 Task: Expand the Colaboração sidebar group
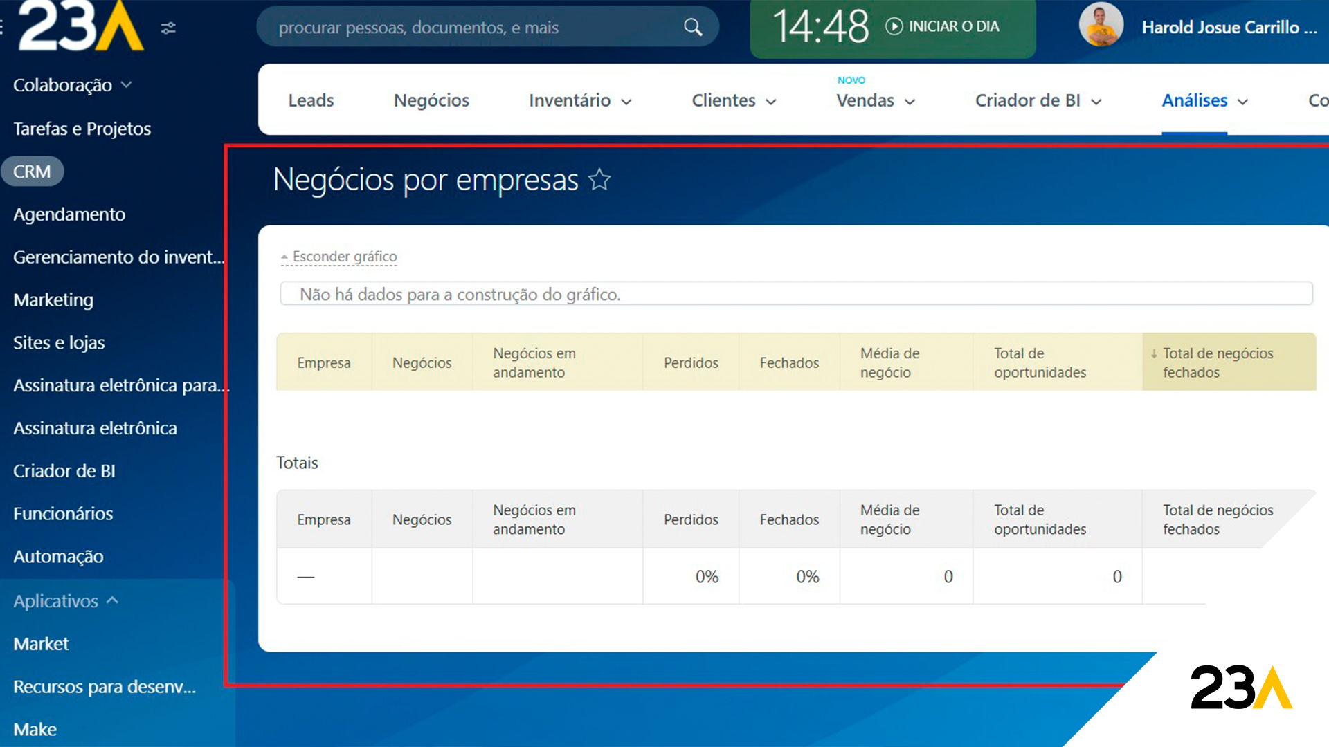point(126,84)
